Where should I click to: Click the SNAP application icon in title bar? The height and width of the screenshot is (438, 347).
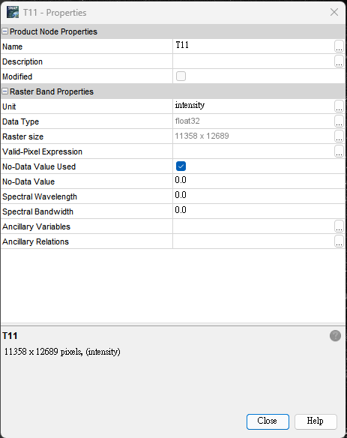point(13,12)
